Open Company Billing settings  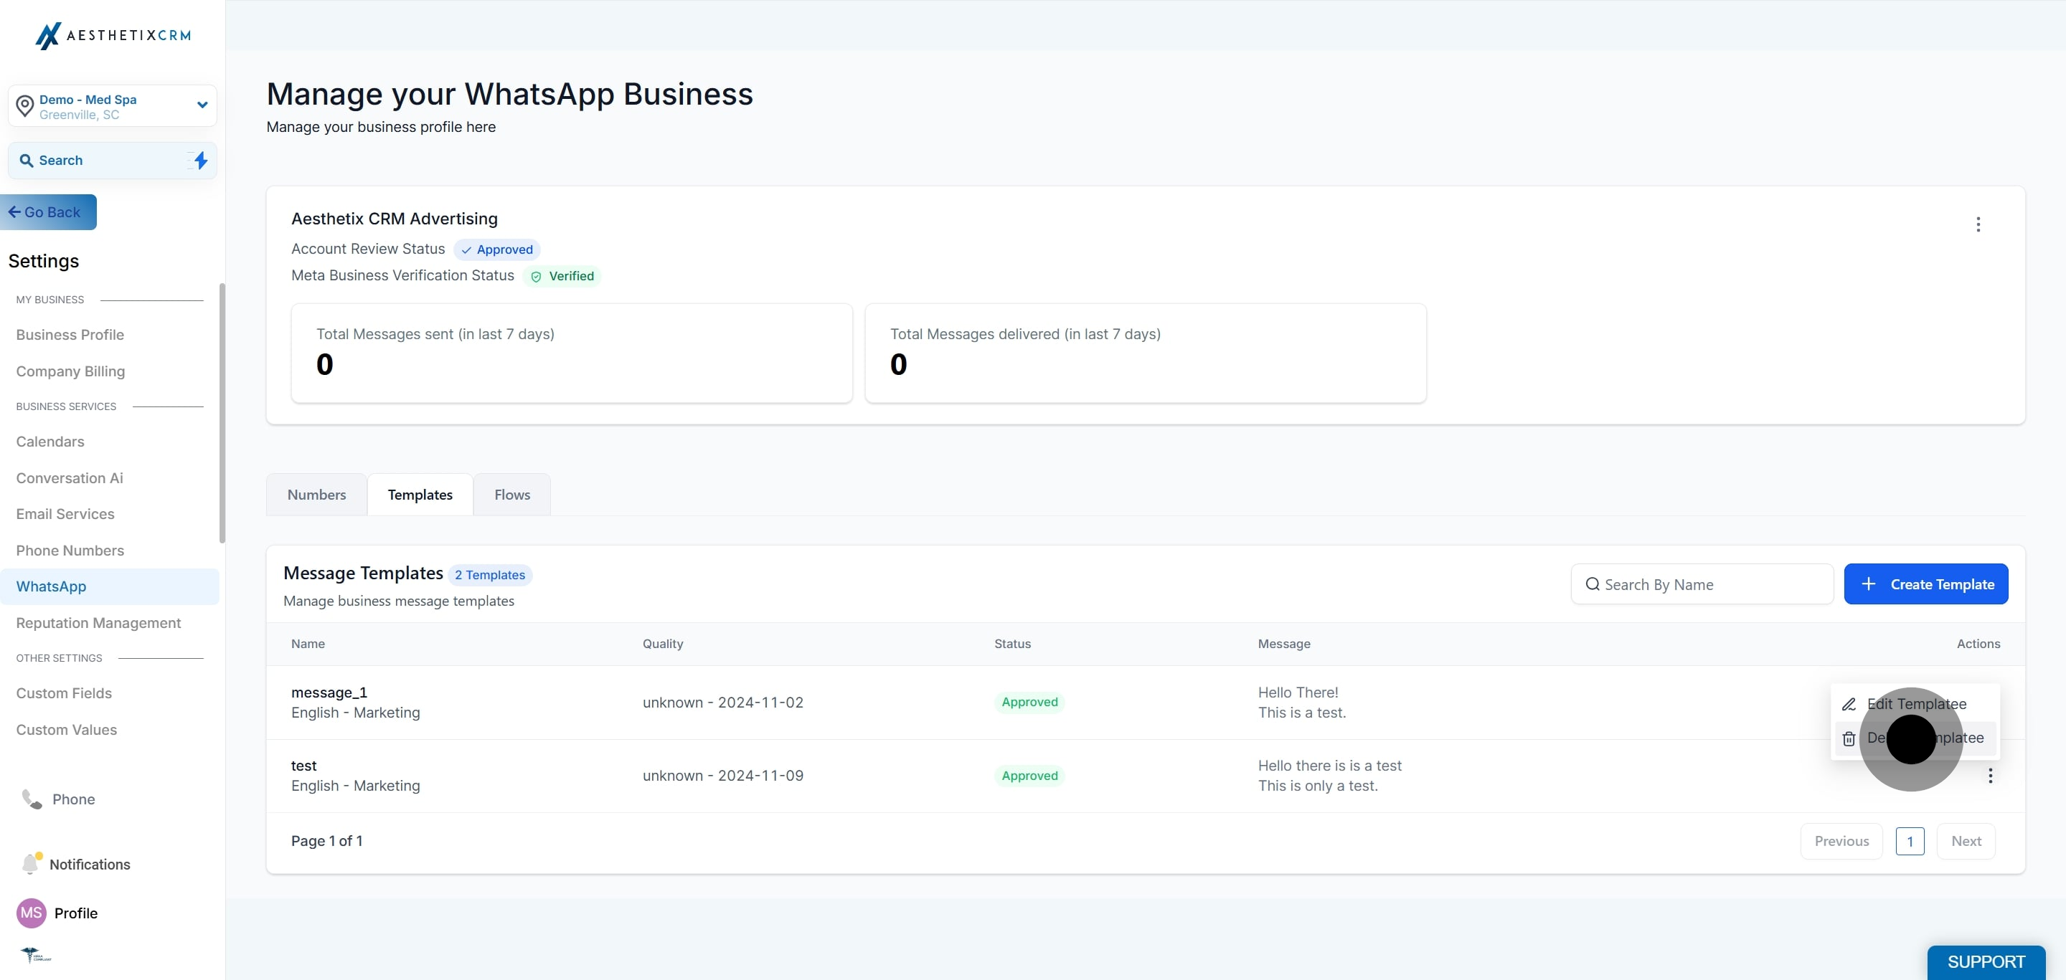pos(70,371)
